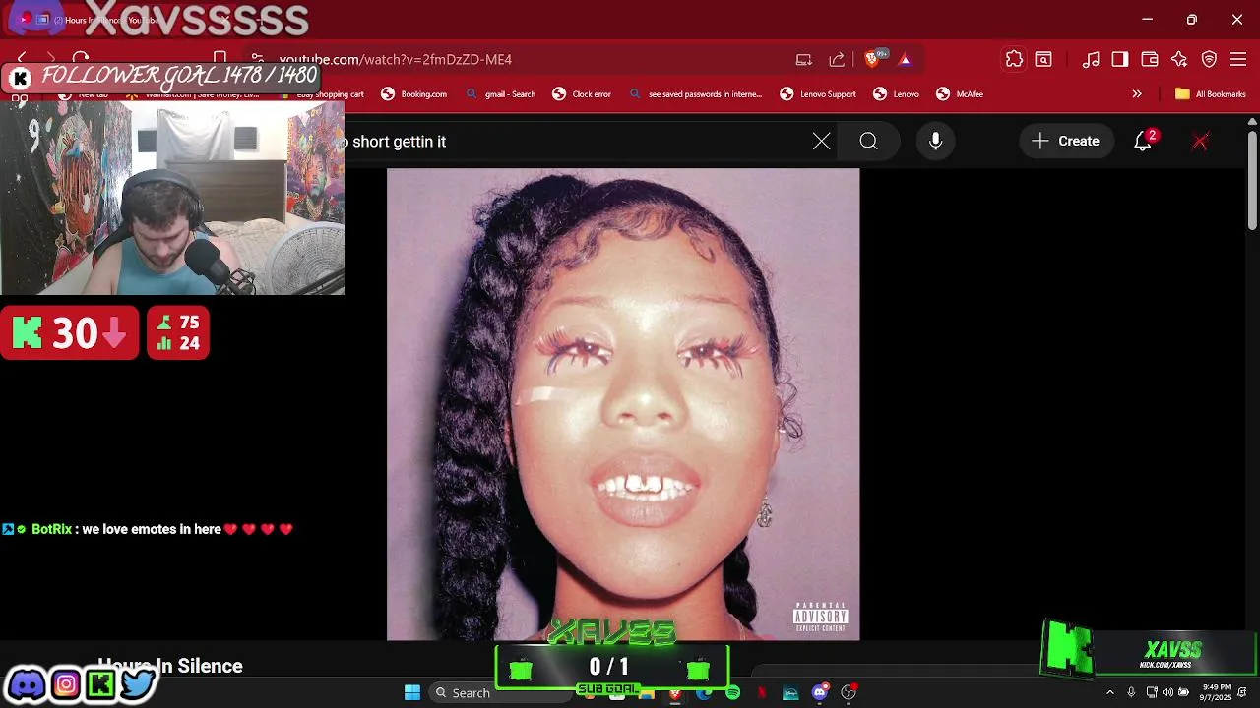Open Netflix from the taskbar
The height and width of the screenshot is (708, 1260).
point(761,693)
